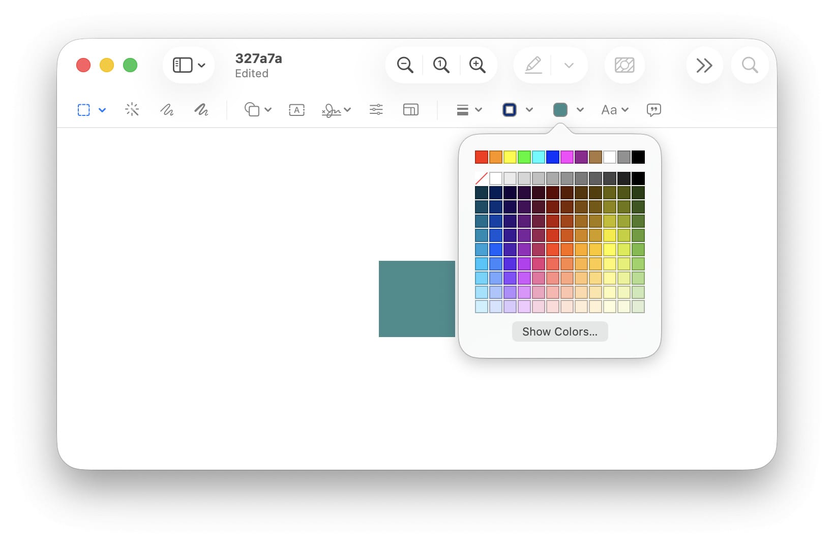Expand selection tool type chevron
The image size is (834, 545).
point(102,110)
